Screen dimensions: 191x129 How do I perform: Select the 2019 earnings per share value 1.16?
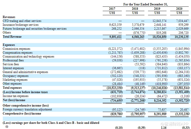163,127
